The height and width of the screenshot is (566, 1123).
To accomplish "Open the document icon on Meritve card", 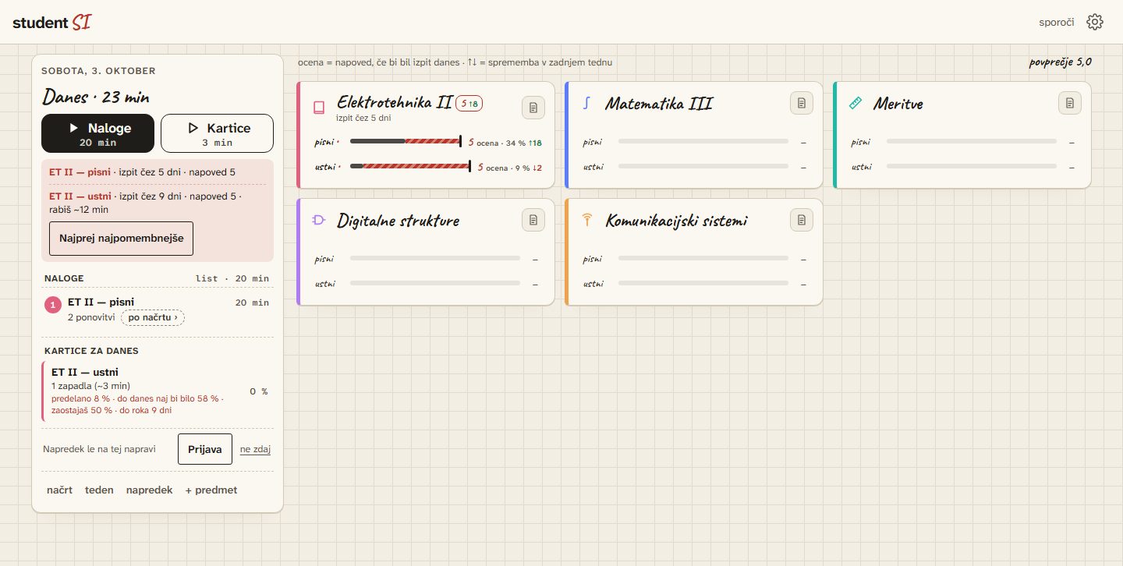I will tap(1070, 103).
